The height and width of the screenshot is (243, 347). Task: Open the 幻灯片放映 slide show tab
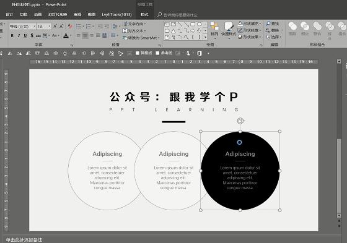pos(58,15)
